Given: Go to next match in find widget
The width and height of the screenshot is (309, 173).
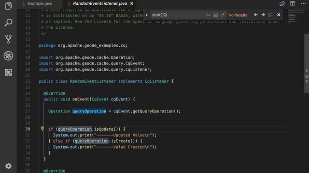Looking at the screenshot, I should 263,15.
